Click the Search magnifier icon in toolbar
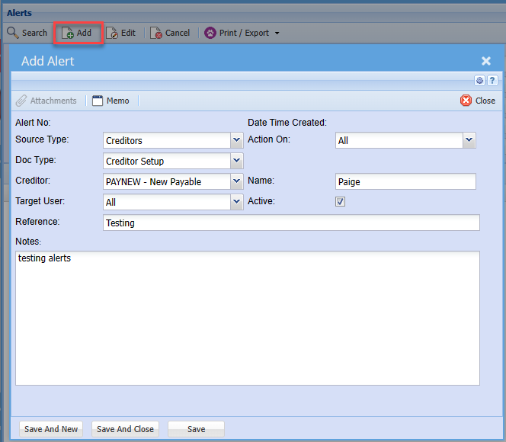Screen dimensions: 506x442 (x=13, y=33)
